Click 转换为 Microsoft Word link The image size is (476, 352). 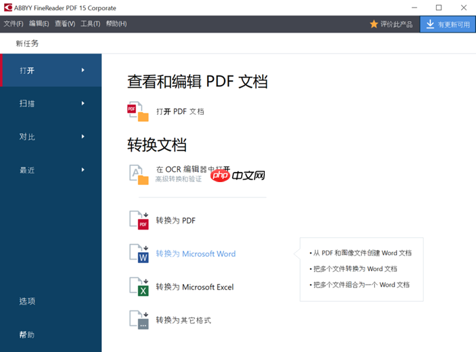click(x=196, y=253)
